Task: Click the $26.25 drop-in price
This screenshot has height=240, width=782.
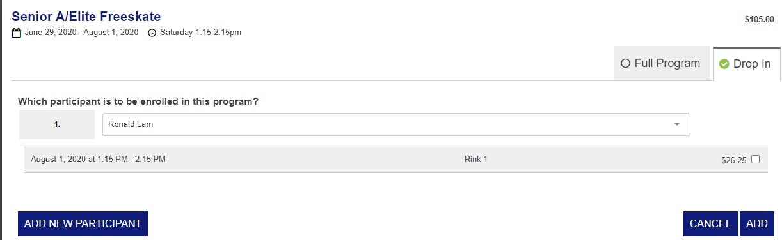Action: pyautogui.click(x=733, y=160)
